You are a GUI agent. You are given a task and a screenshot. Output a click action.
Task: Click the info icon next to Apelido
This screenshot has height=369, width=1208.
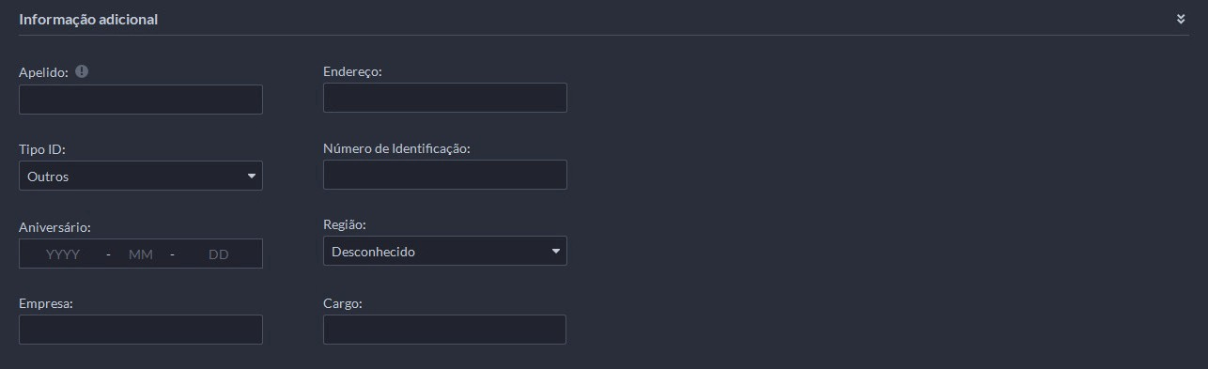point(82,71)
